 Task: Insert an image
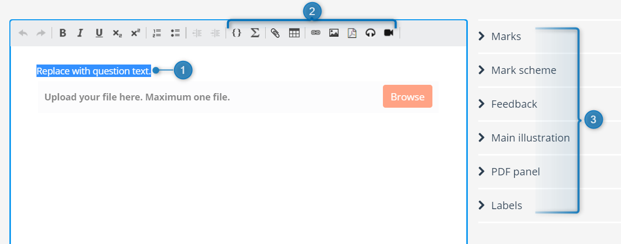[x=334, y=33]
